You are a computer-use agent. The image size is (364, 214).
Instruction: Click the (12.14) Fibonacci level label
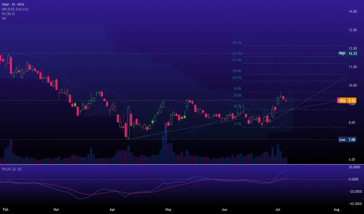click(x=237, y=42)
